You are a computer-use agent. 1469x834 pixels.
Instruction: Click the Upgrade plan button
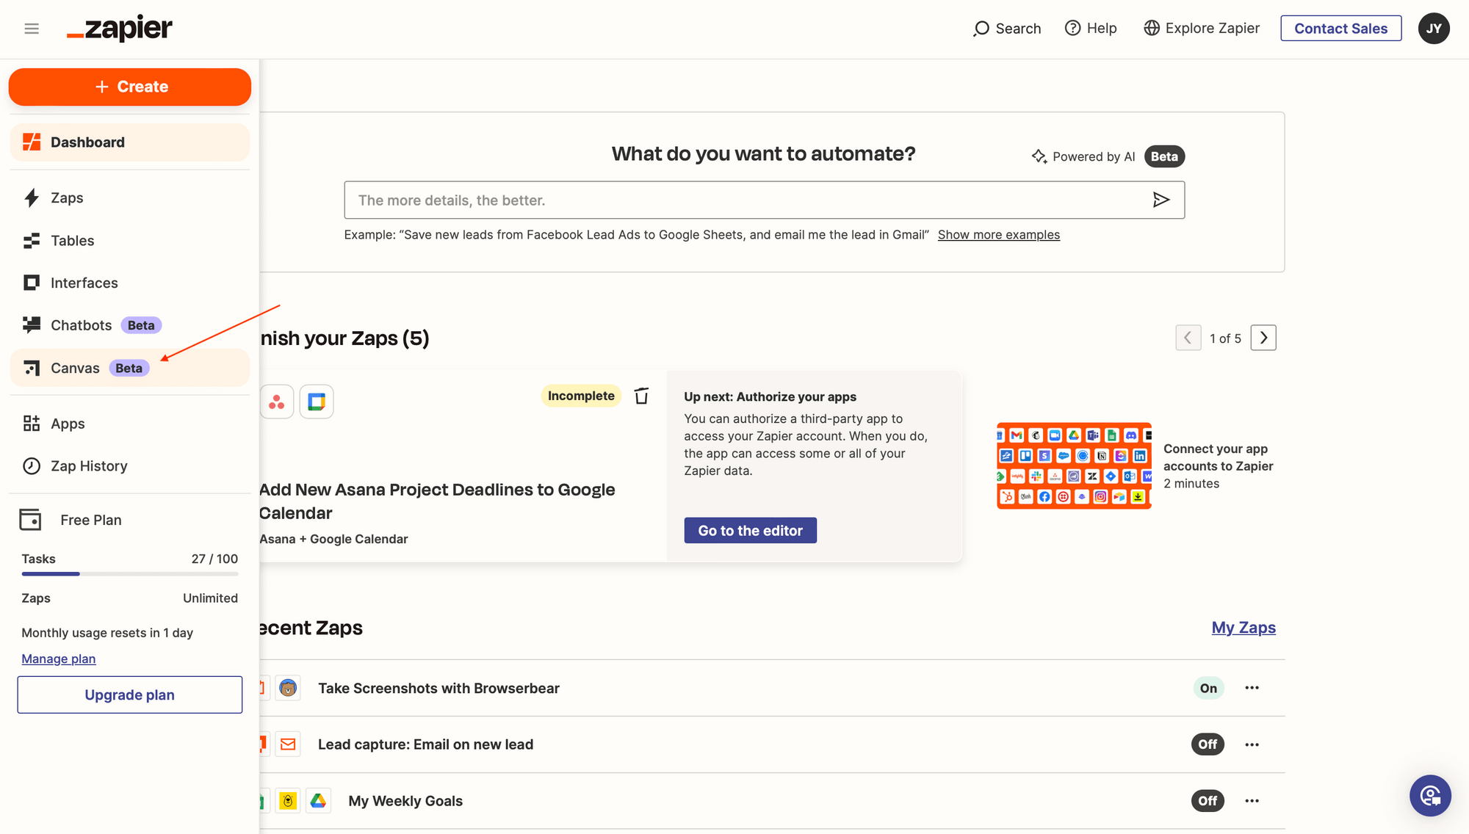pos(130,695)
